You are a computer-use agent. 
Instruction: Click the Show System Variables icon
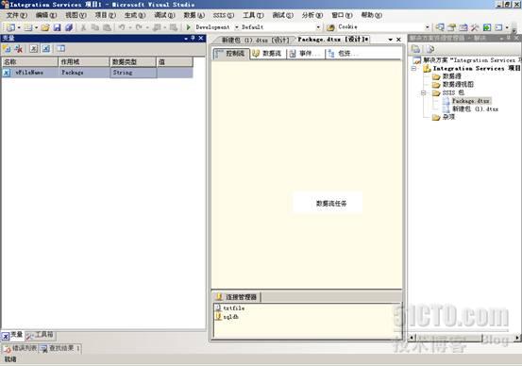point(33,49)
